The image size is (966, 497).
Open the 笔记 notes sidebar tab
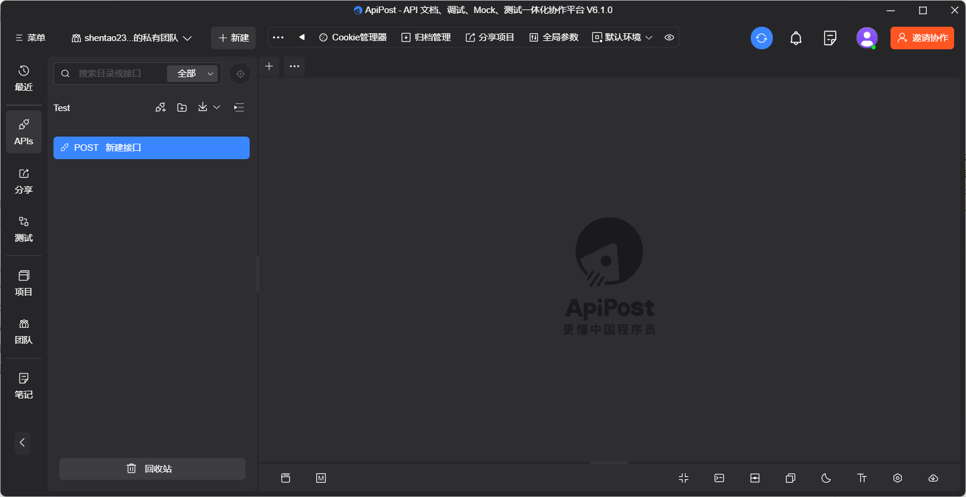coord(24,386)
